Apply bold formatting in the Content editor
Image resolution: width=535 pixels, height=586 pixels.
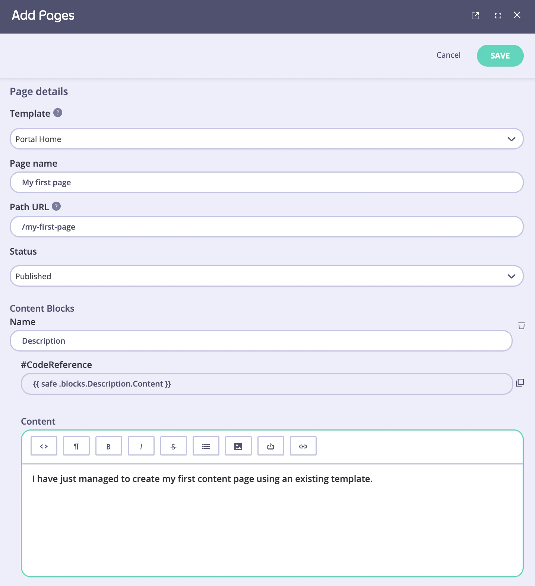pyautogui.click(x=108, y=446)
